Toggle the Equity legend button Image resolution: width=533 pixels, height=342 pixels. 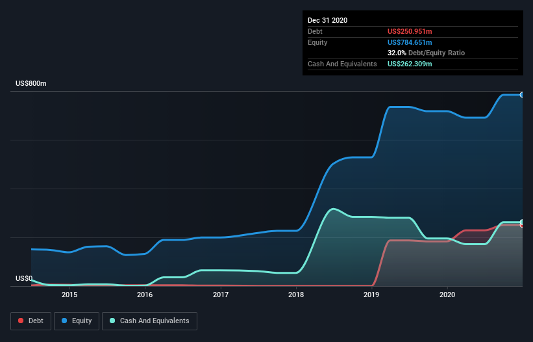(x=77, y=321)
